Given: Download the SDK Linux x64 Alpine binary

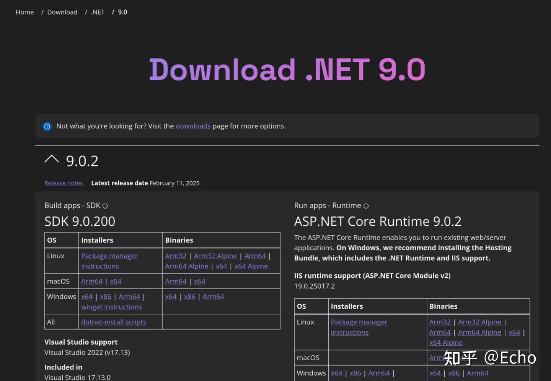Looking at the screenshot, I should (x=251, y=266).
